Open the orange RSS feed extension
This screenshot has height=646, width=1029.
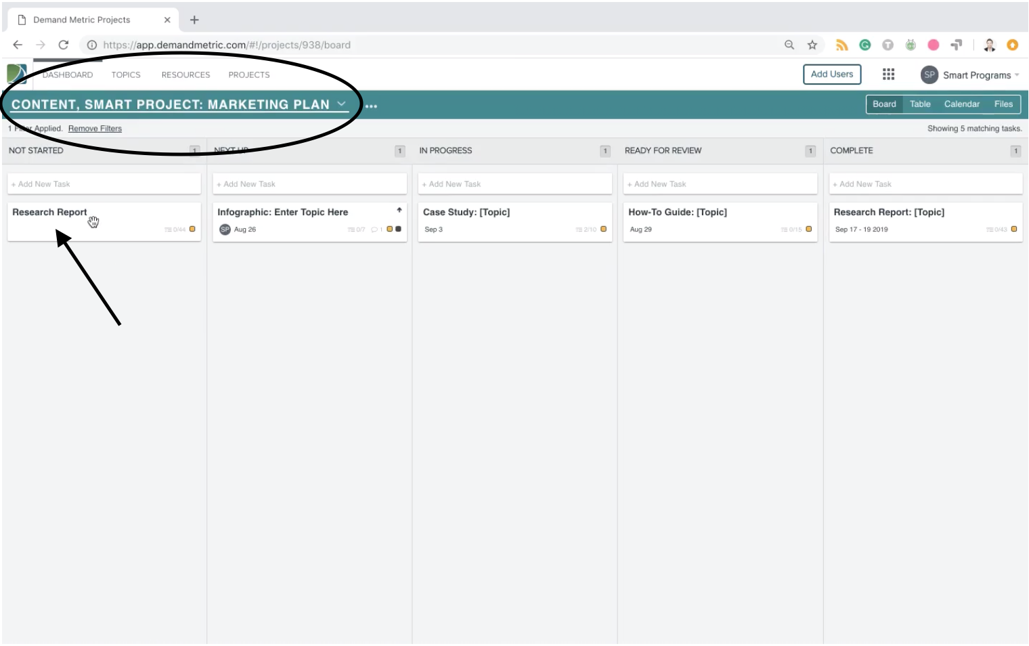[842, 45]
